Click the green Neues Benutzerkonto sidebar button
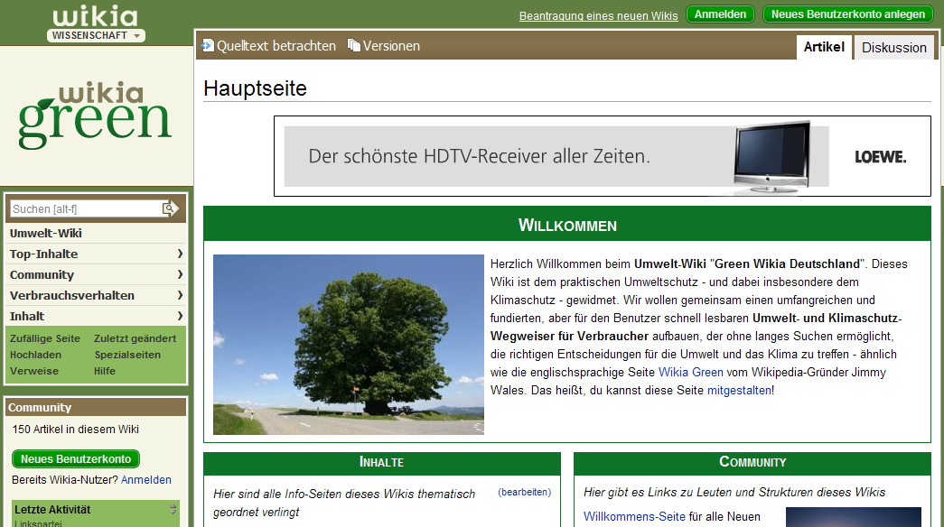 point(76,459)
